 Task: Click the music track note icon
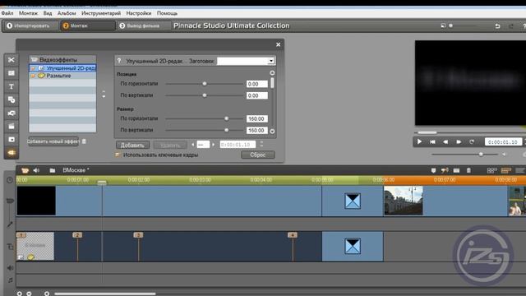[x=10, y=280]
